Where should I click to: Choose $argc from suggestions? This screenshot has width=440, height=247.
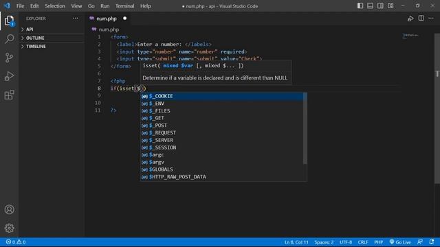pyautogui.click(x=222, y=155)
